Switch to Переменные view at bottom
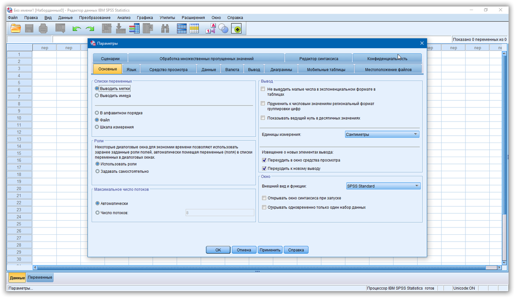515x298 pixels. coord(40,277)
